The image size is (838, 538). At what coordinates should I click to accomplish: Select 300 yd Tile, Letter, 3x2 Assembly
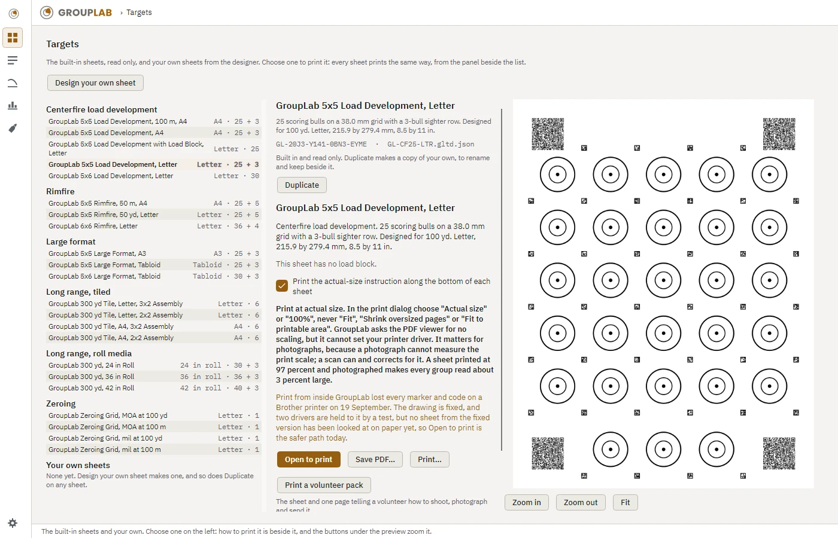tap(154, 304)
